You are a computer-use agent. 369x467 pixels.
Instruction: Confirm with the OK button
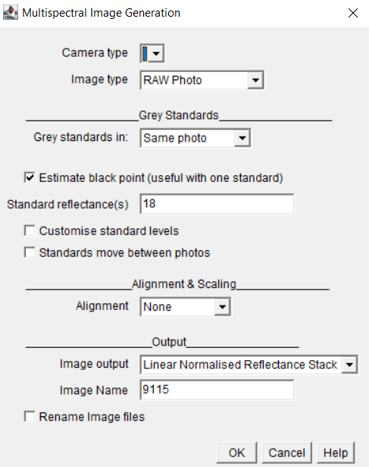[x=236, y=453]
